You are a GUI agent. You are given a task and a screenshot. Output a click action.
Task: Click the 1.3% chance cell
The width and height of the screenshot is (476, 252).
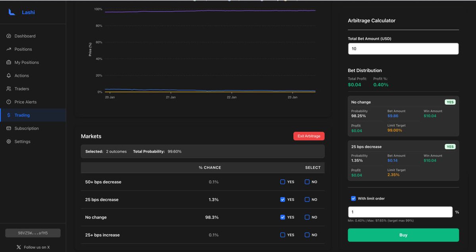coord(213,200)
